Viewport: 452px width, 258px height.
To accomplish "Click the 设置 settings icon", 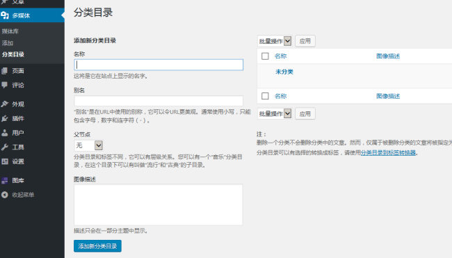I will click(x=5, y=161).
